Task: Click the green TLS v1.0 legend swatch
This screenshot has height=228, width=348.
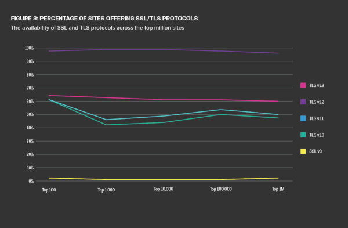Action: click(303, 135)
